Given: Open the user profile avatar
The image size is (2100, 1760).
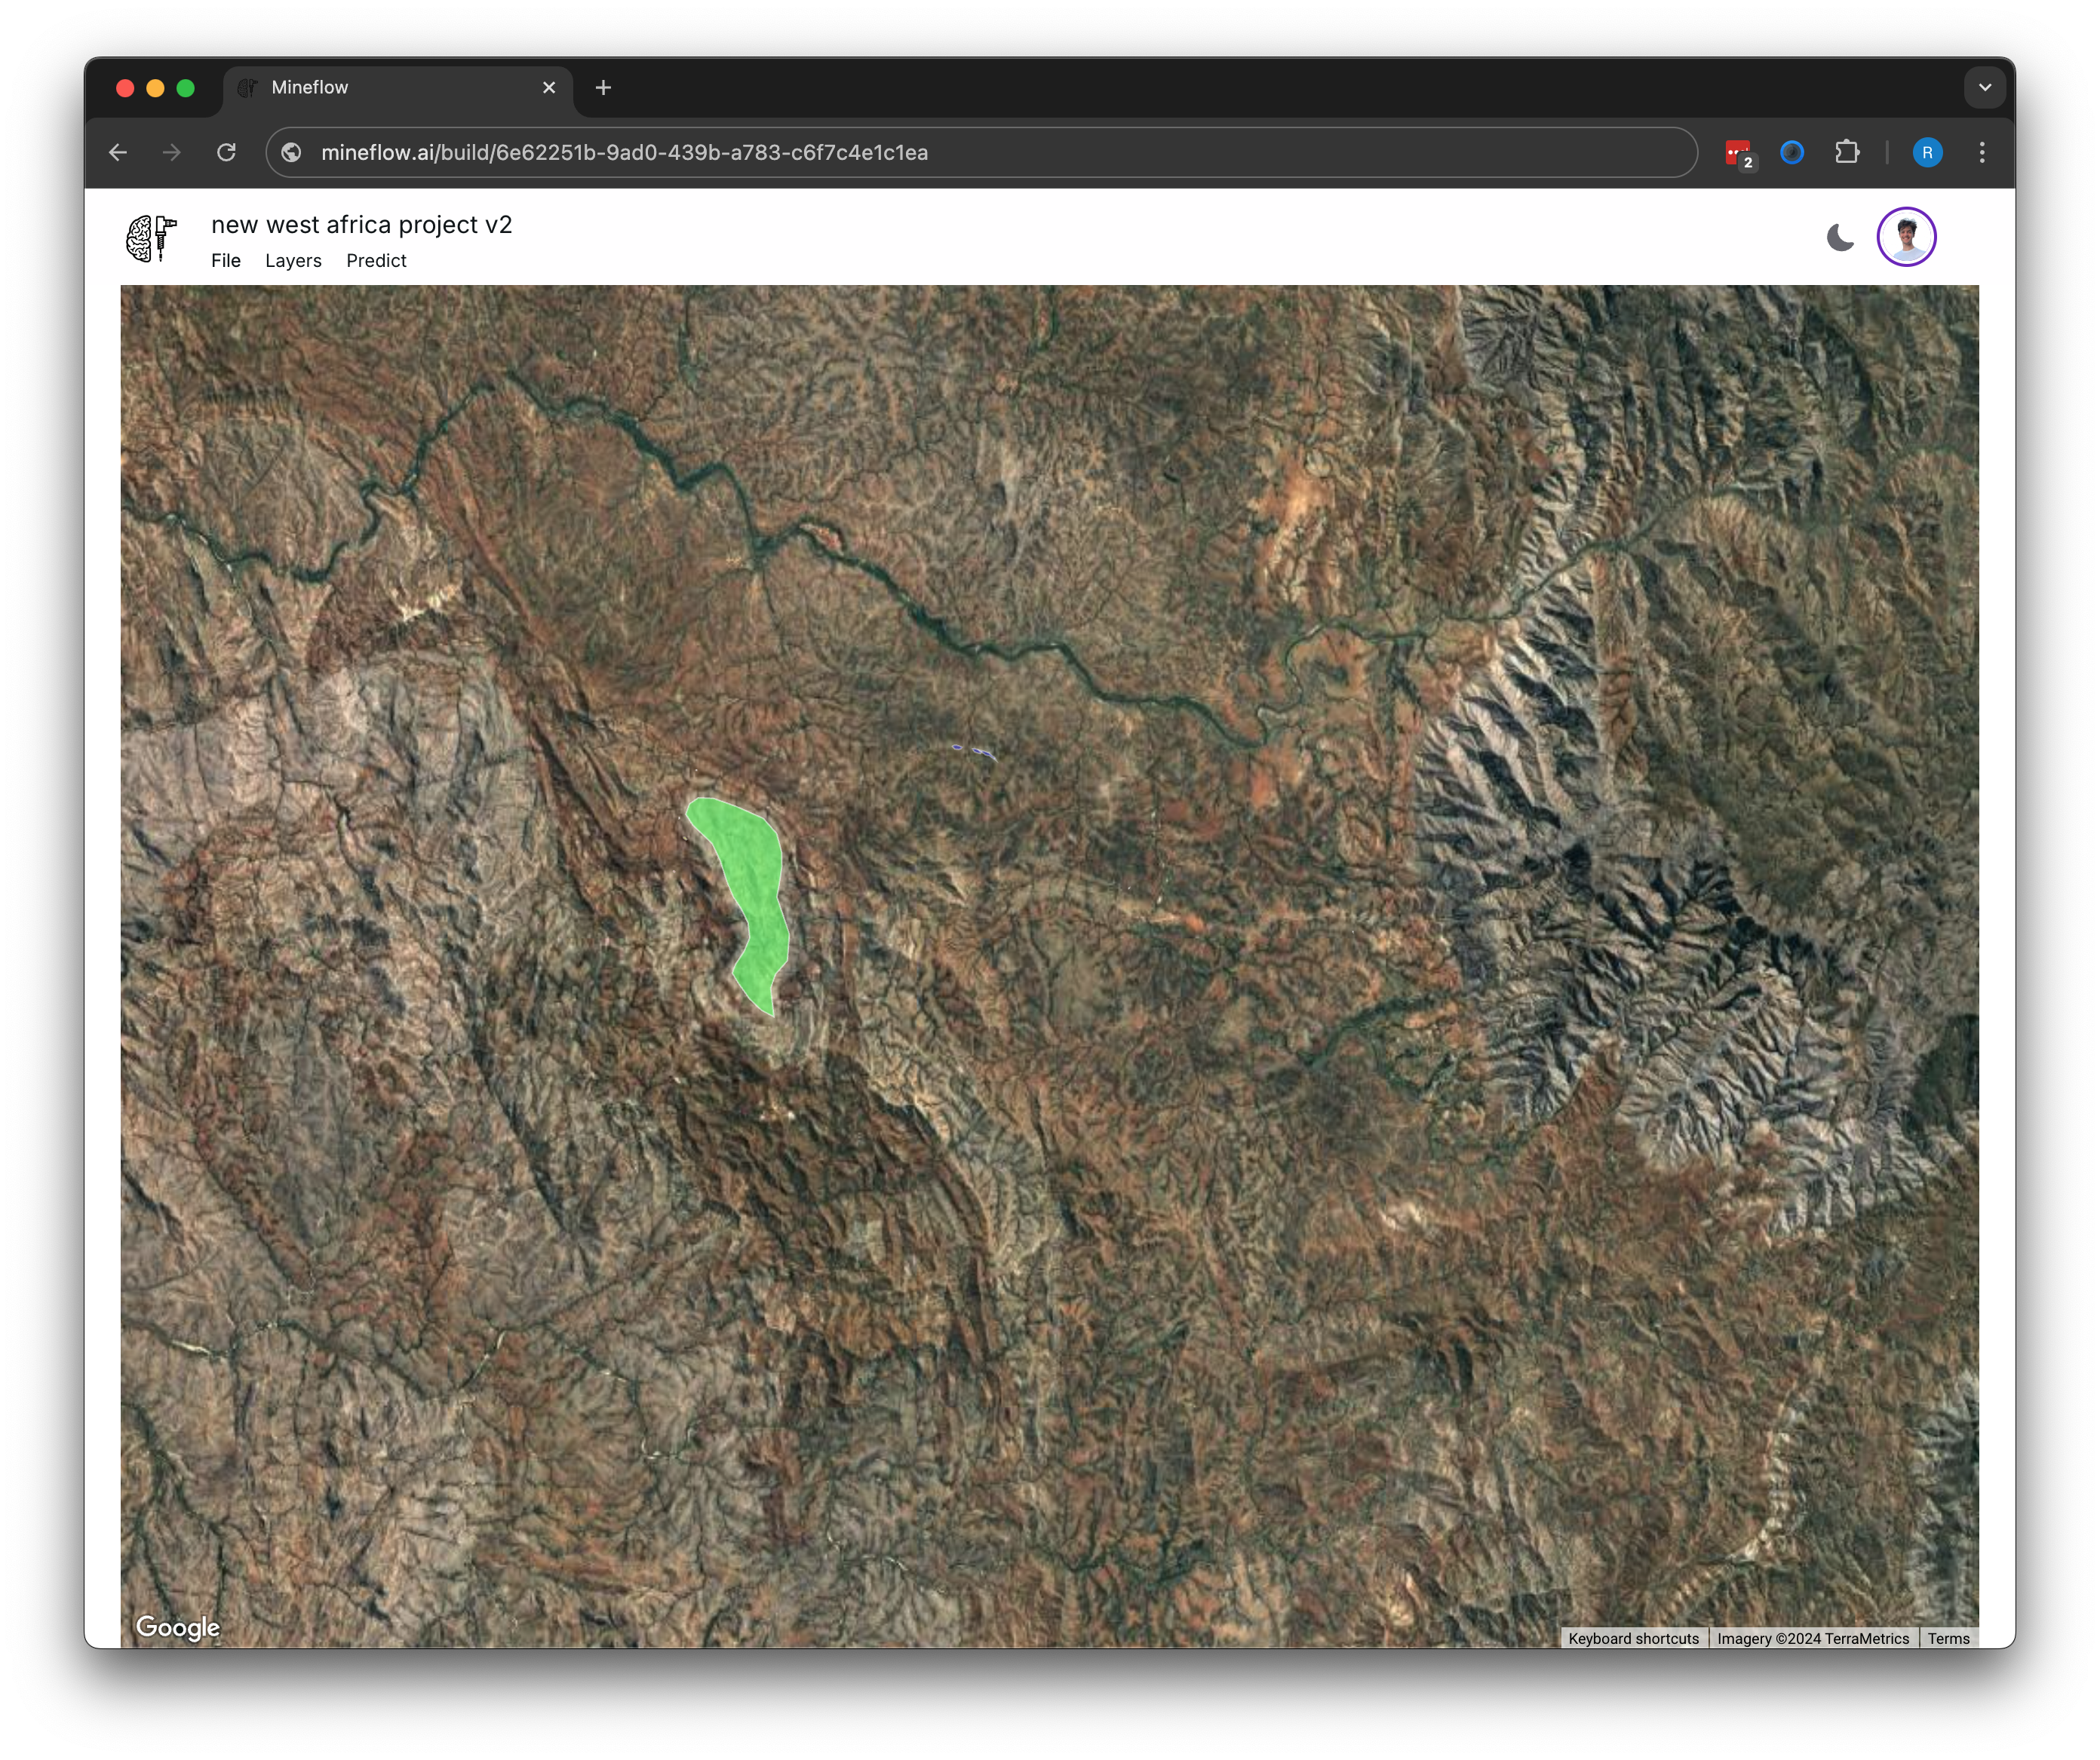Looking at the screenshot, I should tap(1906, 237).
